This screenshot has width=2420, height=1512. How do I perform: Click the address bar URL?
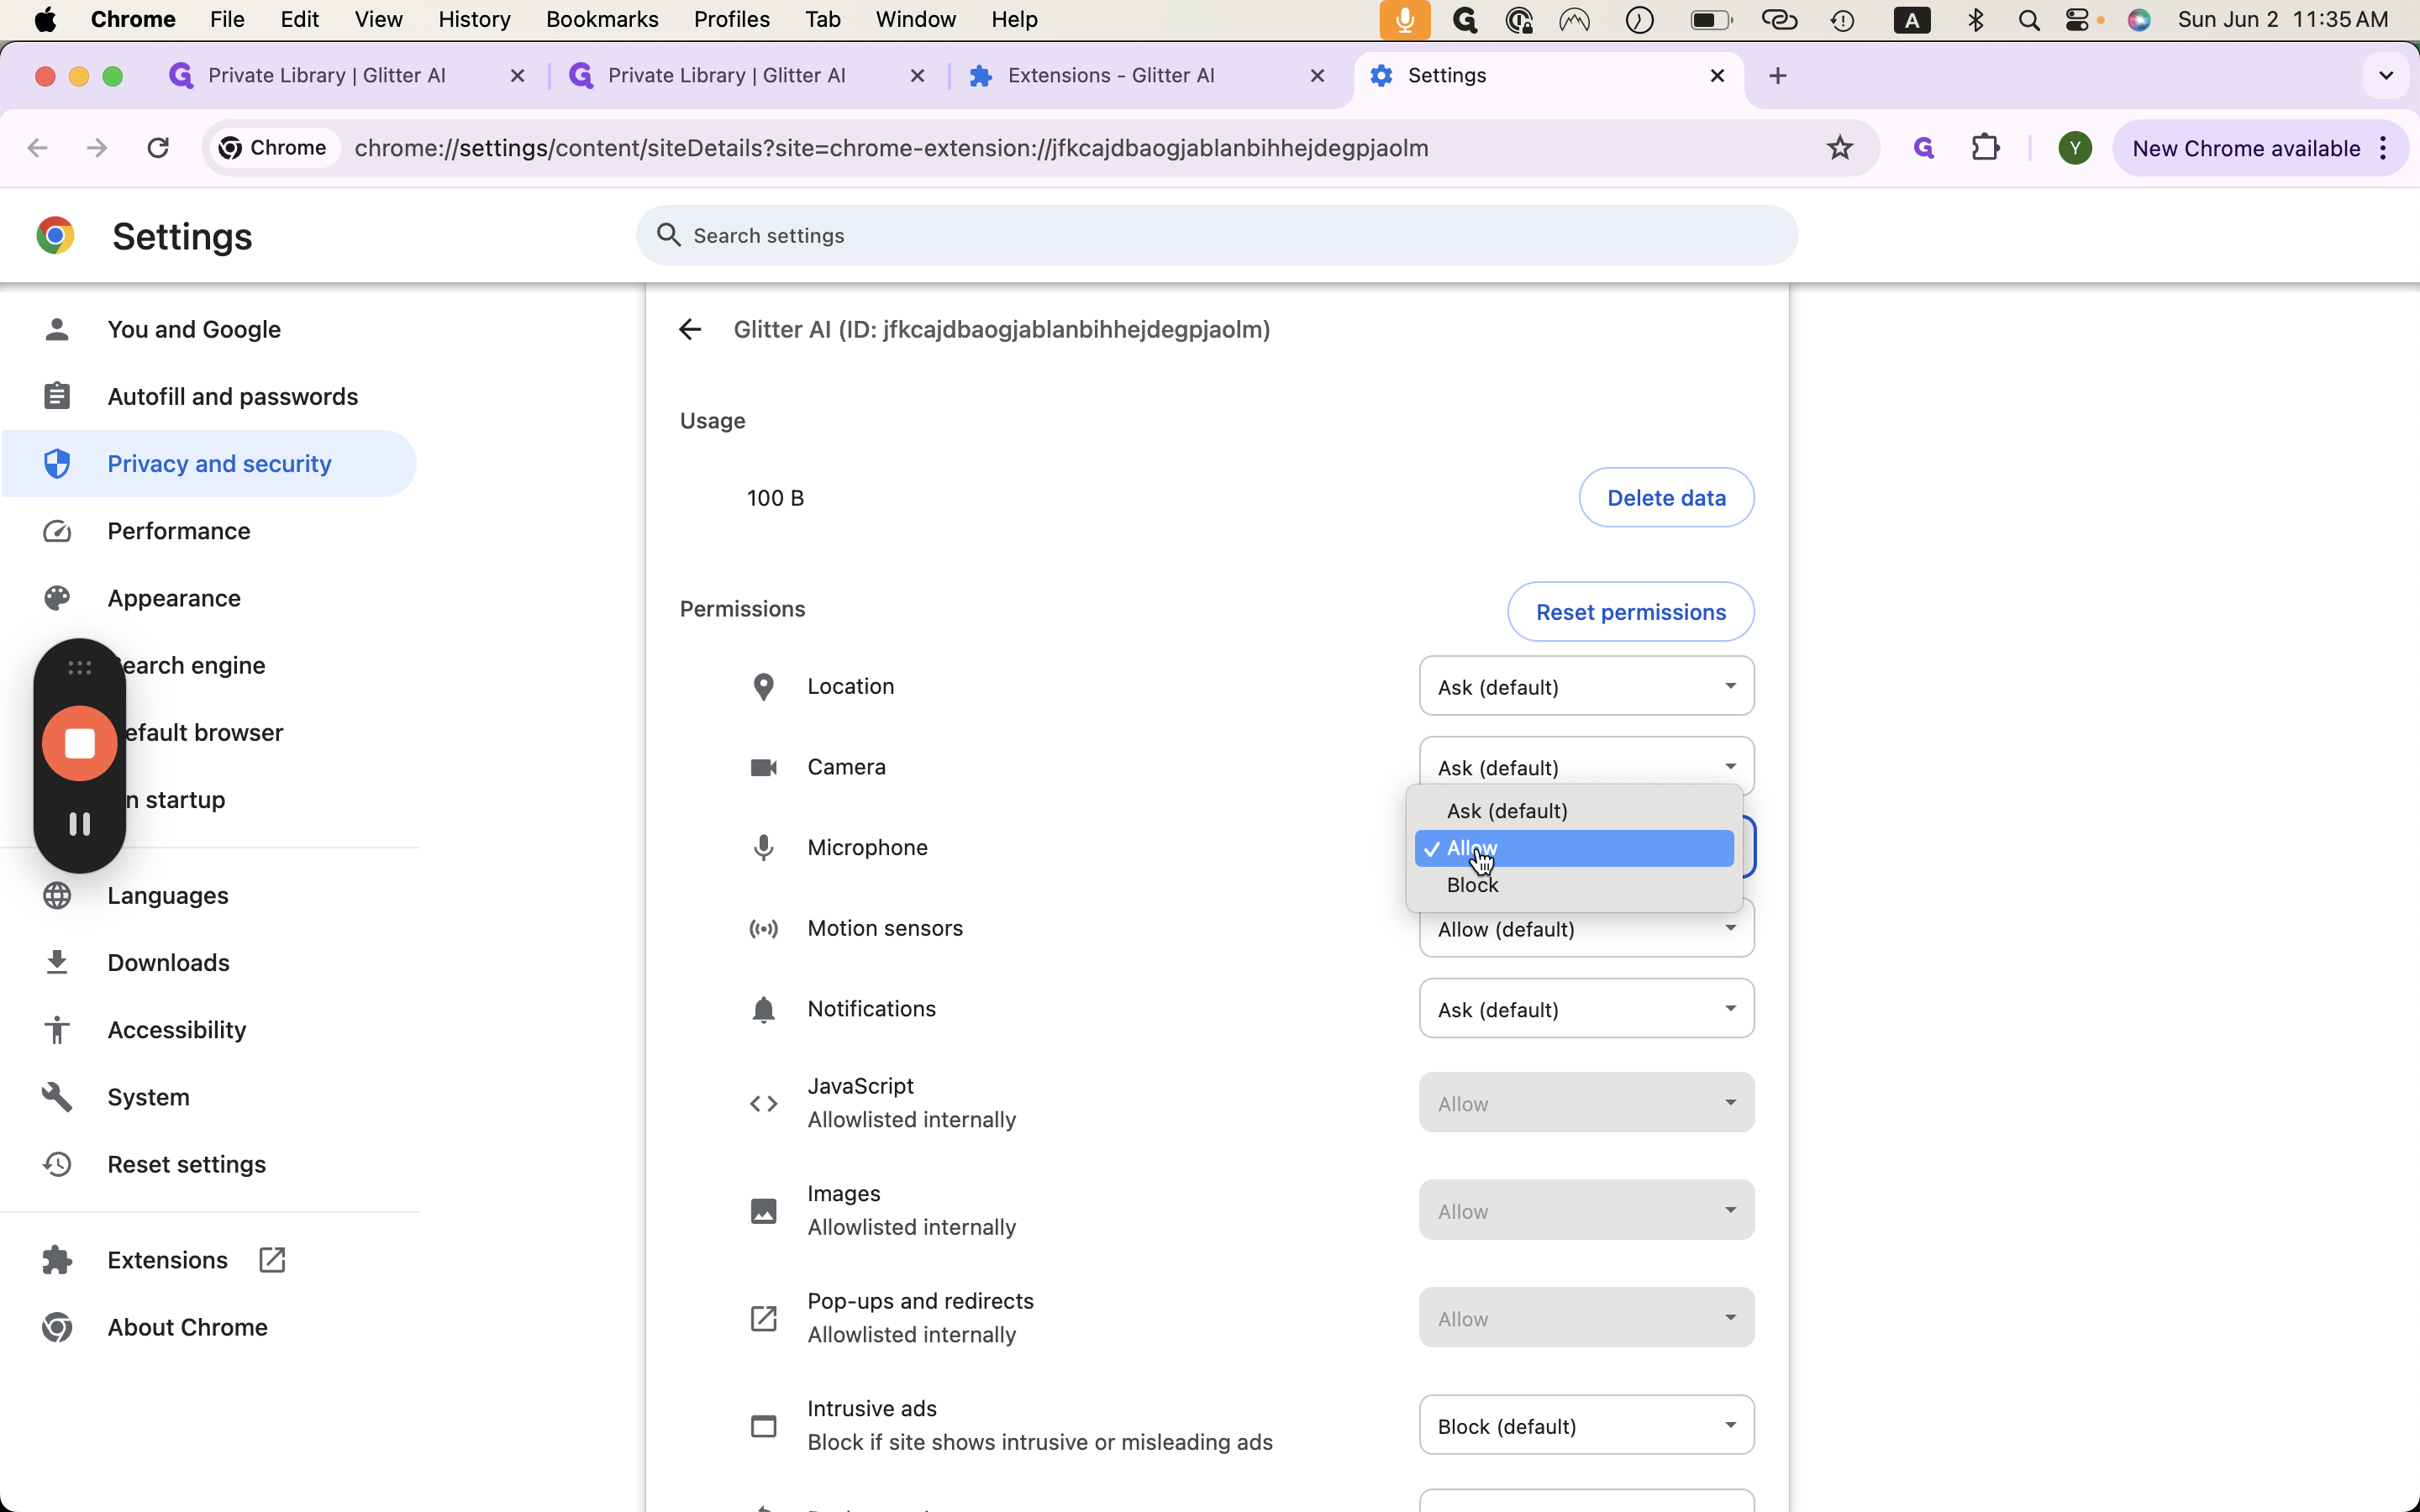click(891, 148)
